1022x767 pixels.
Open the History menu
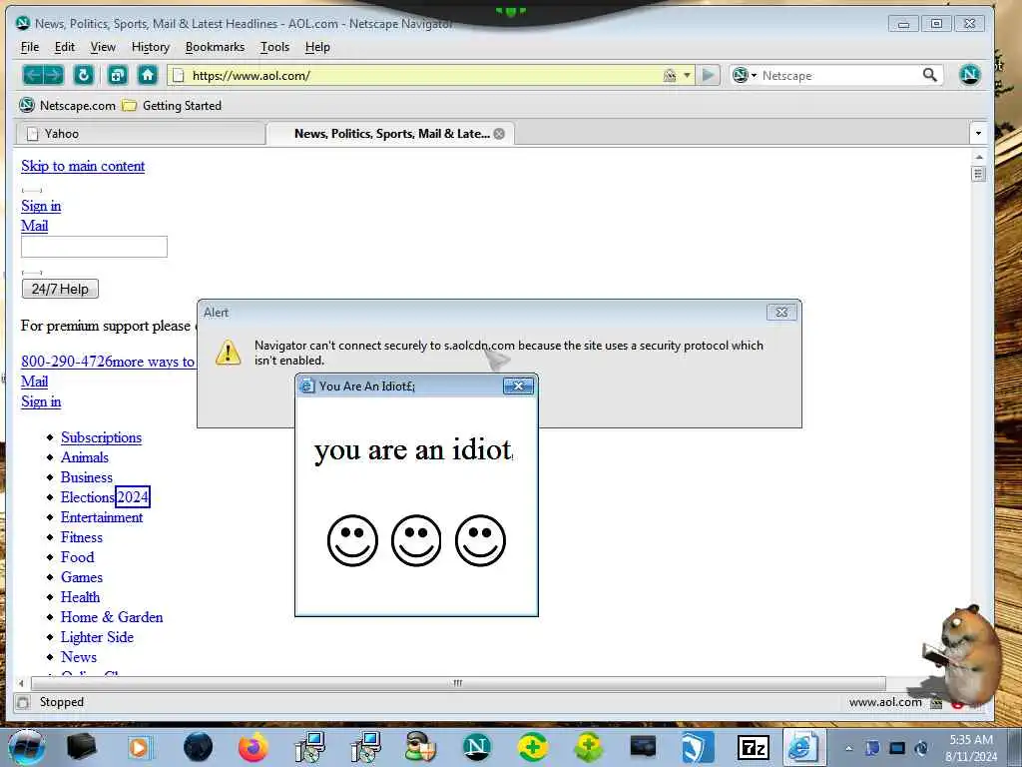tap(151, 47)
